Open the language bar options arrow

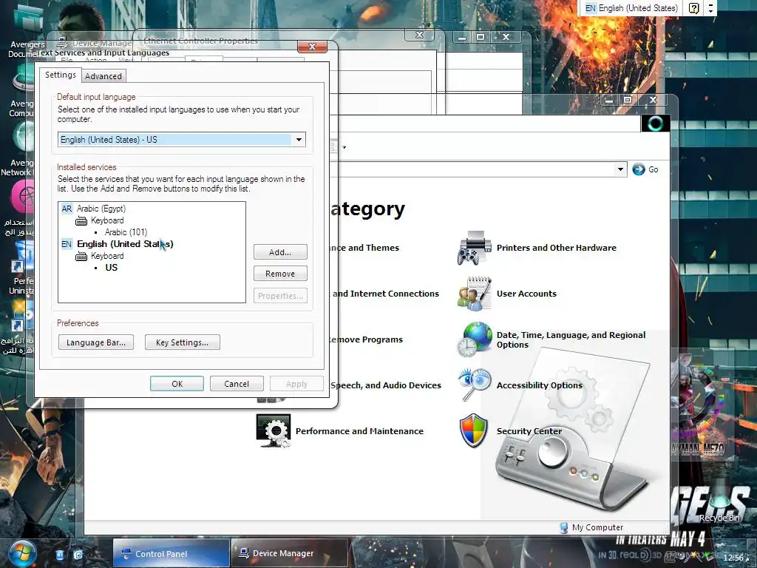tap(710, 8)
